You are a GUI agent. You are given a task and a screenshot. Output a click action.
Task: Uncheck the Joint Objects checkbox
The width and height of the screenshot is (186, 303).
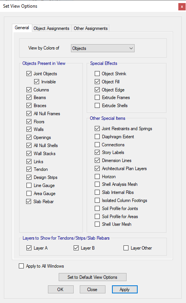(29, 74)
